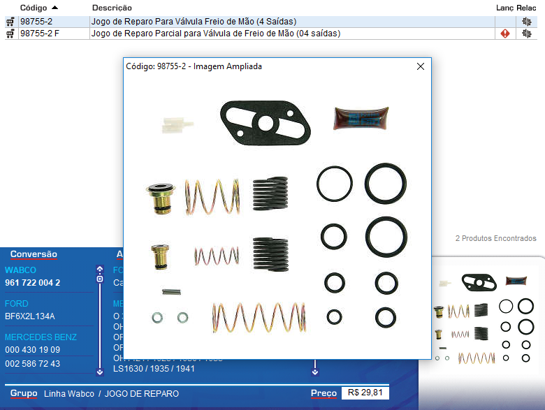Select row Jogo de Reparo Parcial para Válvula

coord(215,34)
